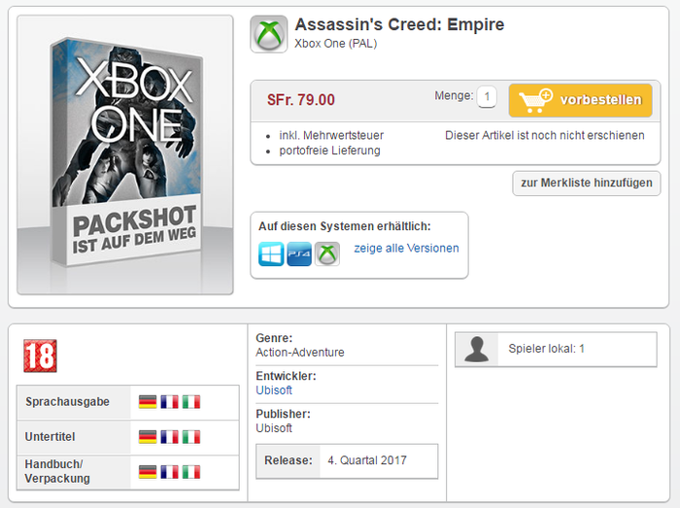
Task: Select the Xbox platform icon under available systems
Action: click(x=327, y=254)
